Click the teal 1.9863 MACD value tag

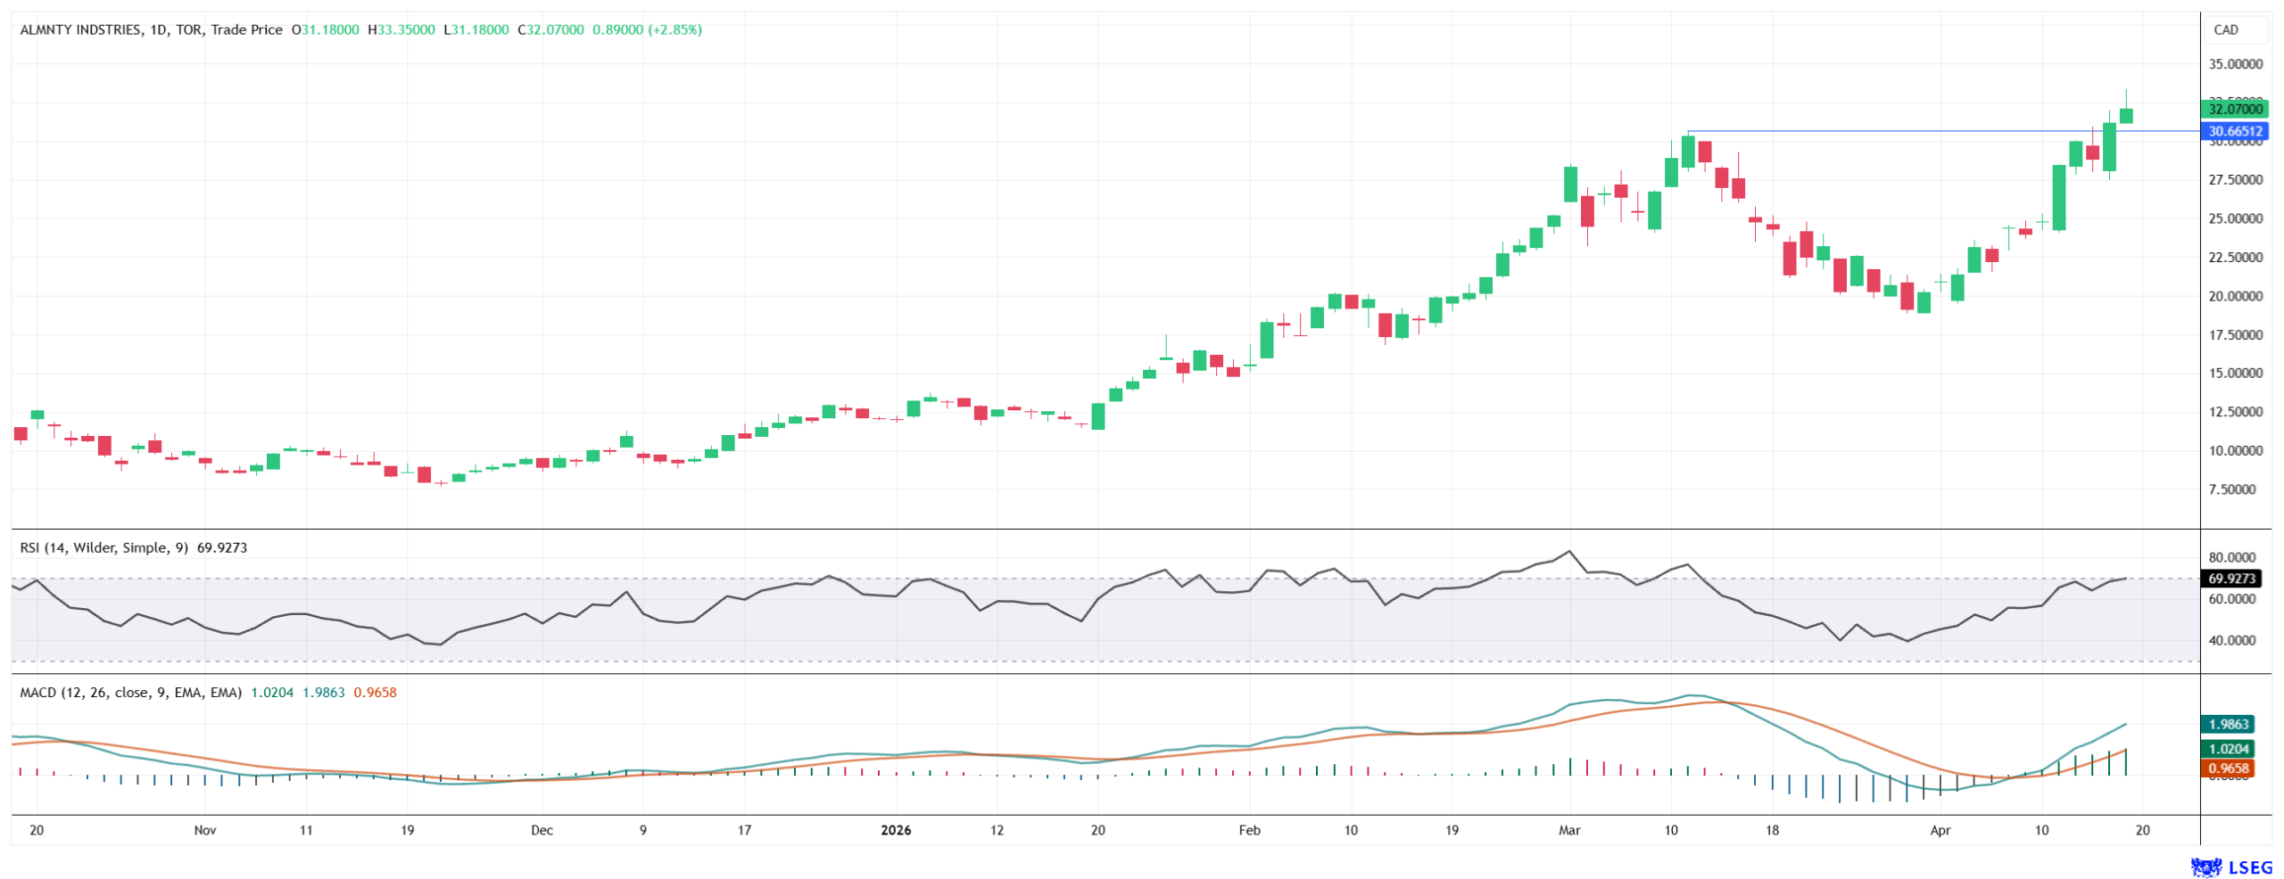point(2227,724)
